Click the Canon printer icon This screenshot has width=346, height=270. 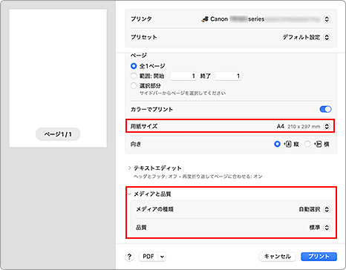205,19
